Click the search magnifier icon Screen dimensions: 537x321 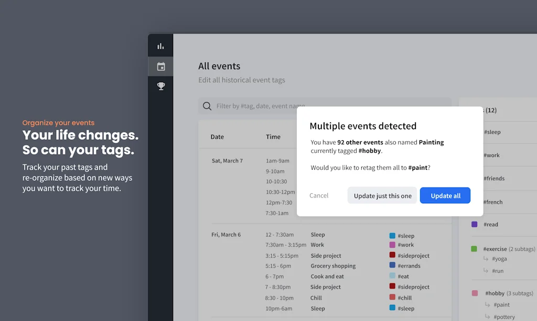207,106
